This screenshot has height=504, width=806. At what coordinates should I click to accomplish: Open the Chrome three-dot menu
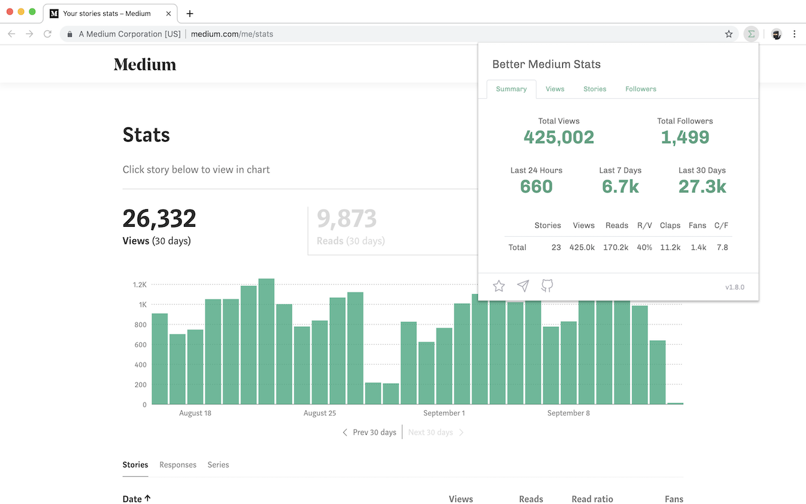click(795, 34)
